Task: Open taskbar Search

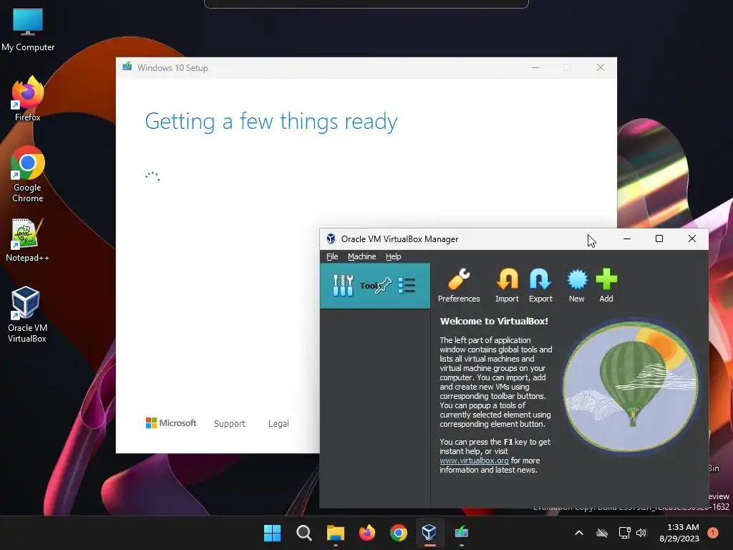Action: pos(304,533)
